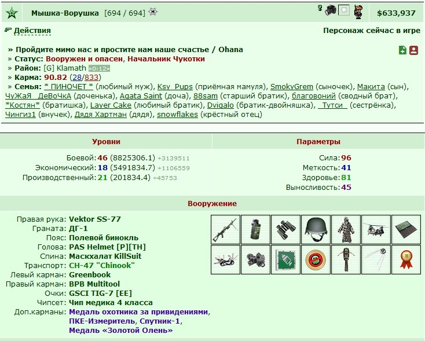This screenshot has width=425, height=341.
Task: Click the Мышка-Ворушка character name
Action: [x=65, y=13]
